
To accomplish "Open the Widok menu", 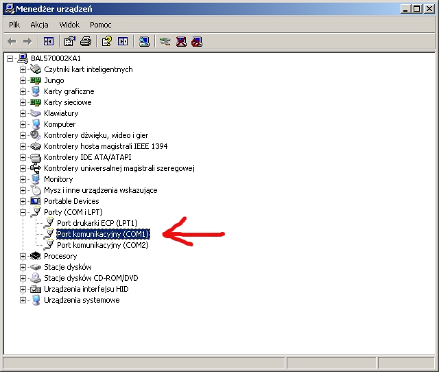I will click(x=69, y=25).
